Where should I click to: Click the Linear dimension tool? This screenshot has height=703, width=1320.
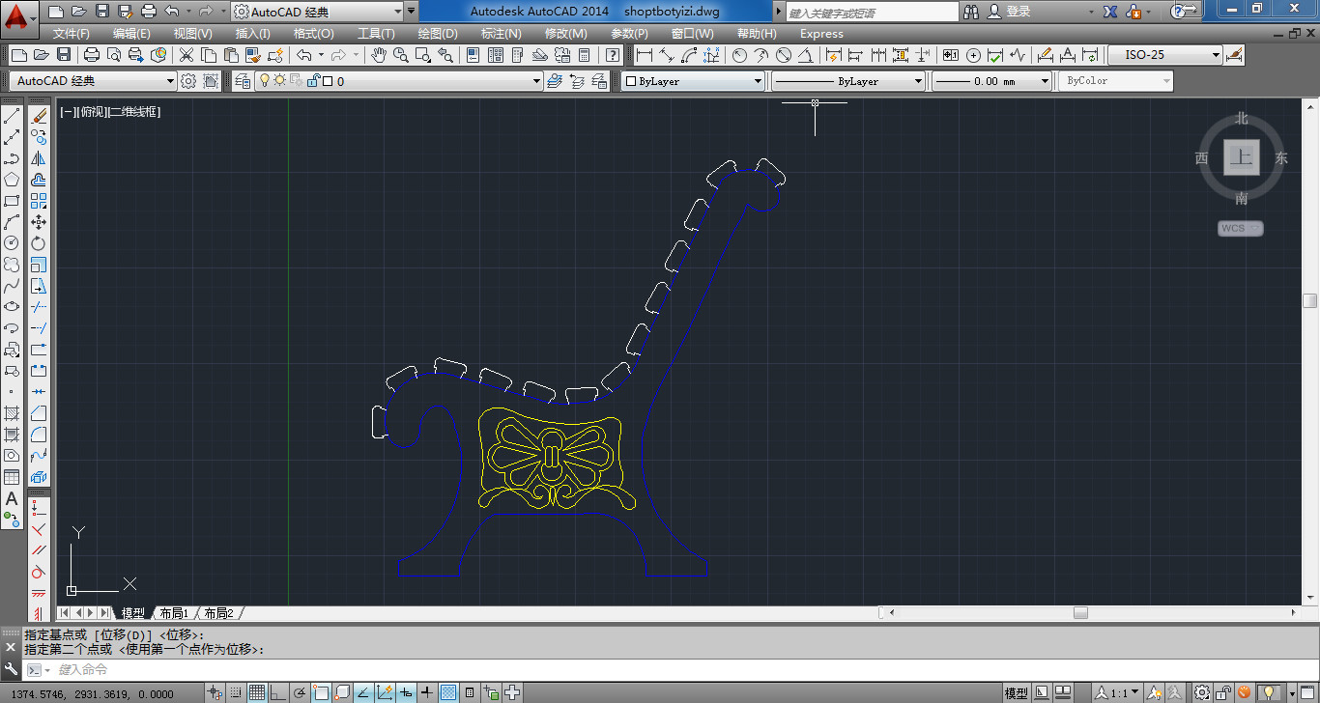(644, 55)
